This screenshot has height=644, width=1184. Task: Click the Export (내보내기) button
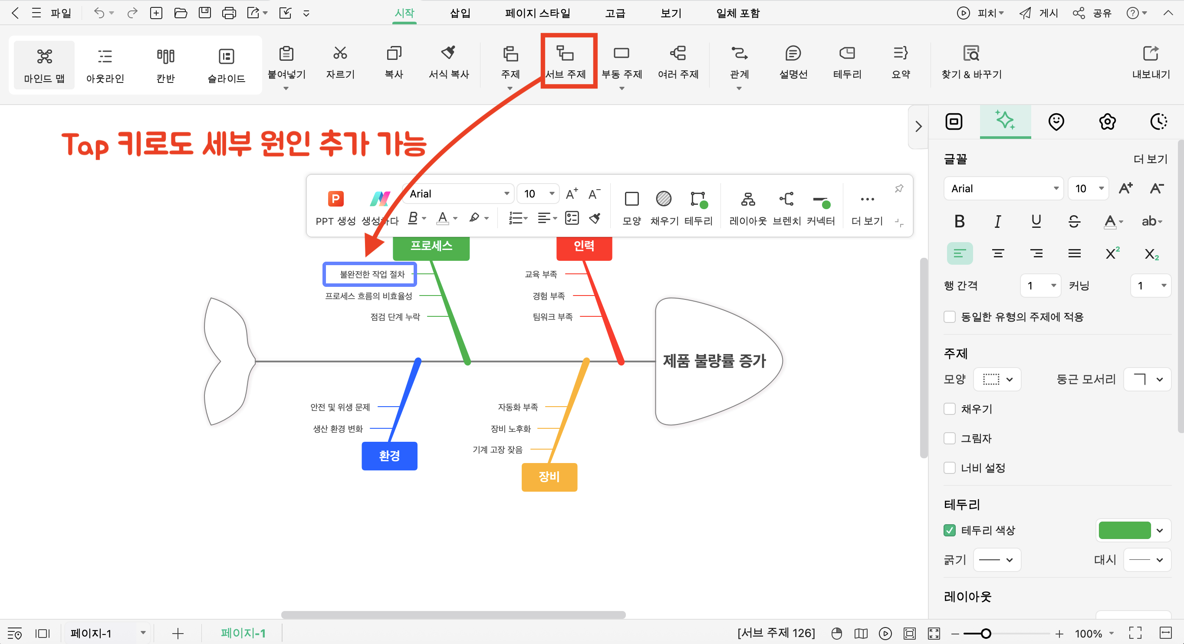[x=1151, y=62]
